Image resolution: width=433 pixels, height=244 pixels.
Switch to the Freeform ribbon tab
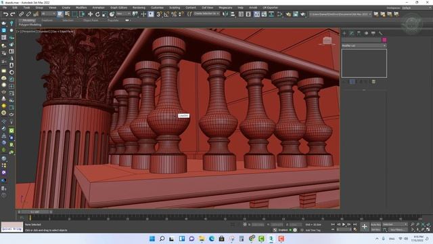coord(47,20)
